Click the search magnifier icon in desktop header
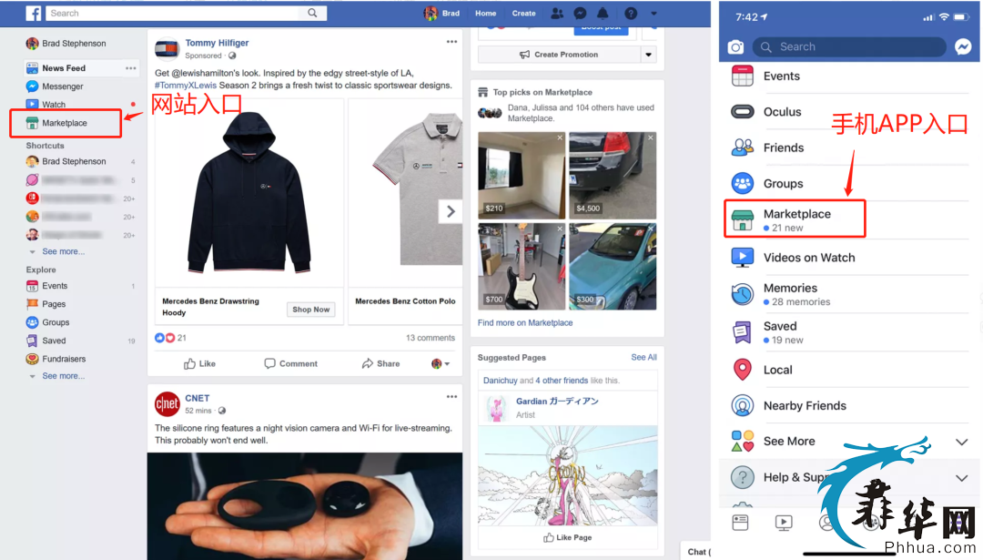The height and width of the screenshot is (560, 983). click(312, 13)
